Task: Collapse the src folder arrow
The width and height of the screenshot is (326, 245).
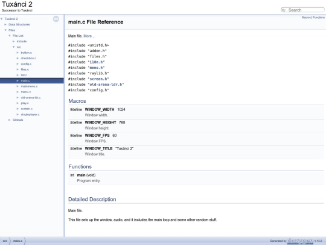Action: (14, 47)
